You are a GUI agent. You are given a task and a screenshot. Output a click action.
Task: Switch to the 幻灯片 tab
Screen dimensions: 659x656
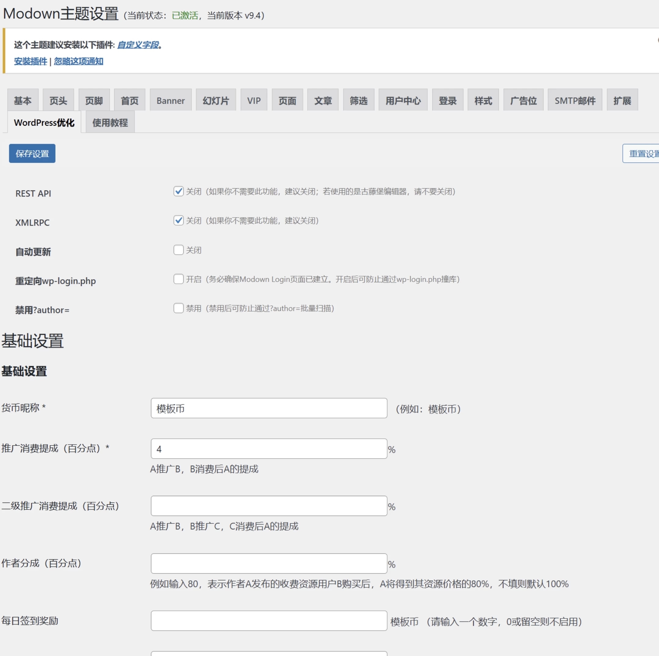pos(216,100)
